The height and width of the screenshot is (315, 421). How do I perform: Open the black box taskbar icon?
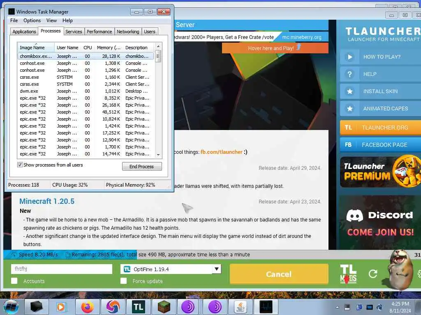(37, 307)
